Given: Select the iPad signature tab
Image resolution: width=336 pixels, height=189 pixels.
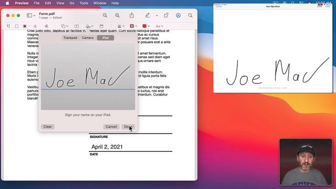Looking at the screenshot, I should (x=106, y=38).
